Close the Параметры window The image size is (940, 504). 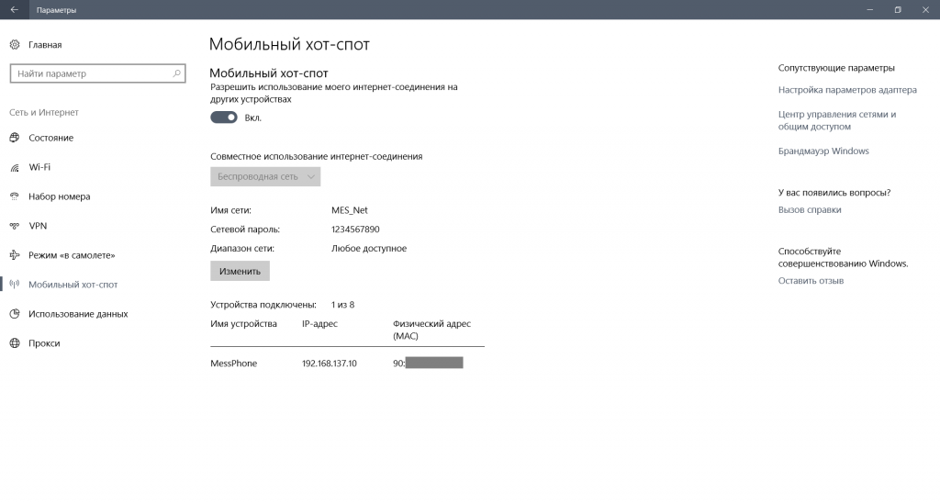pyautogui.click(x=925, y=9)
